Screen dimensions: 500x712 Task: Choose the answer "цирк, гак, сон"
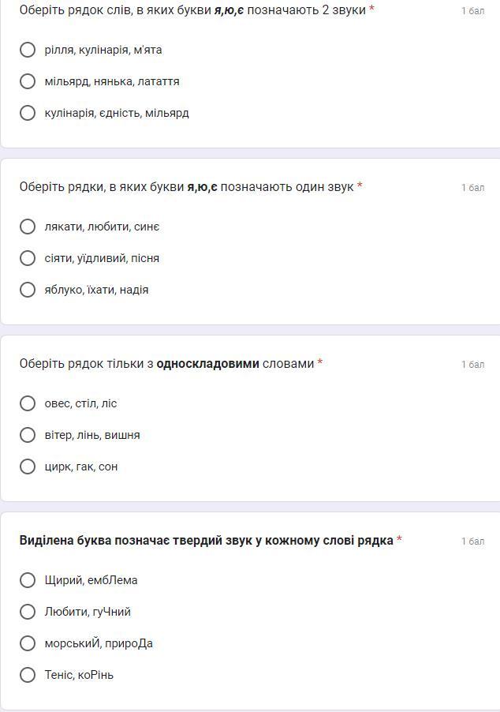(x=28, y=467)
